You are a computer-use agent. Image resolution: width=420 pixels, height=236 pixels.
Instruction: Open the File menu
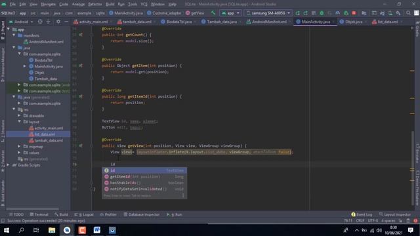pos(12,5)
